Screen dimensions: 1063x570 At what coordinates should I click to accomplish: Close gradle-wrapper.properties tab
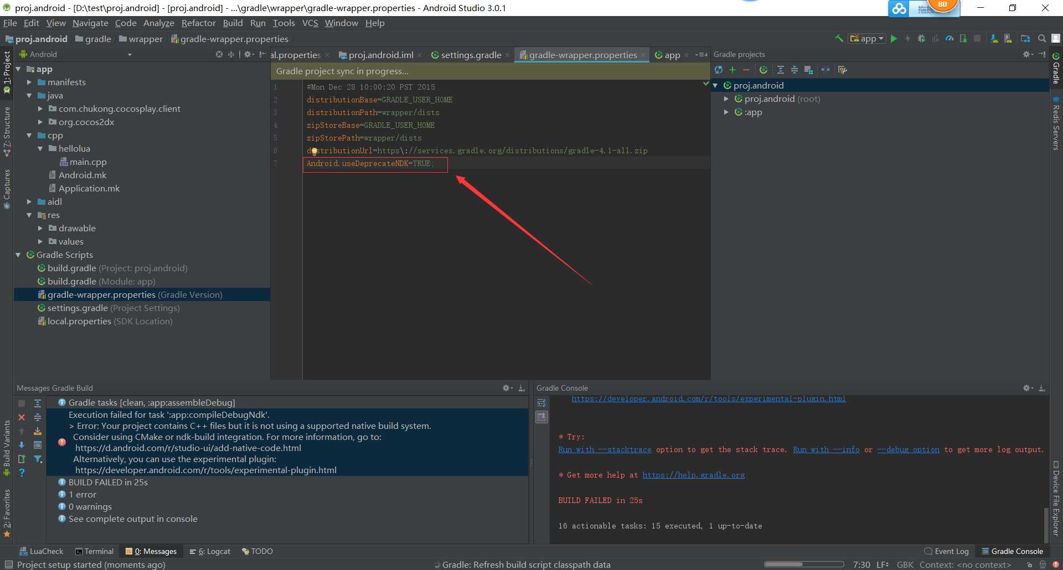coord(643,55)
